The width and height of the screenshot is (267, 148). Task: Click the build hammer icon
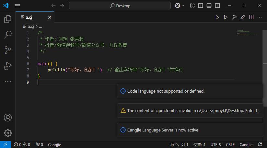(234, 17)
